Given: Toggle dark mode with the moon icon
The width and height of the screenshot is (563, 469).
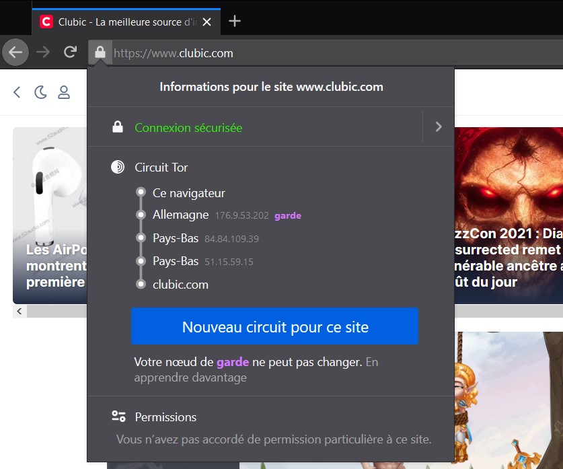Looking at the screenshot, I should [x=40, y=92].
